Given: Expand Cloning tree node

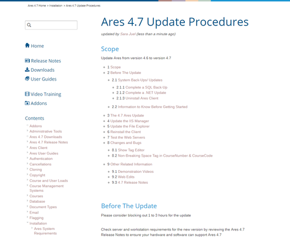Looking at the screenshot, I should [27, 169].
